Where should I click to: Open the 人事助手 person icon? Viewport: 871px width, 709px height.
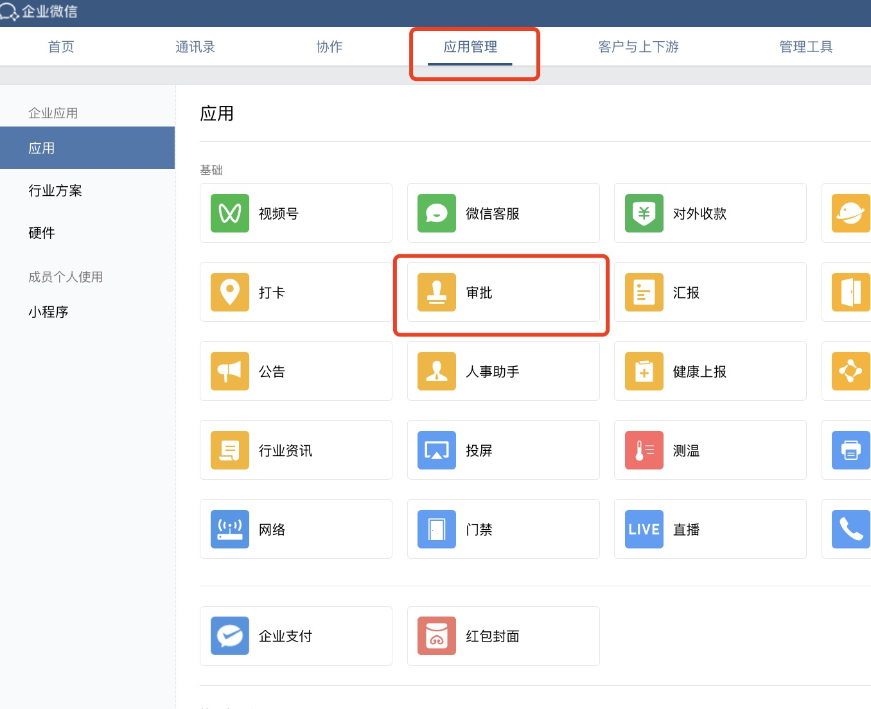437,371
